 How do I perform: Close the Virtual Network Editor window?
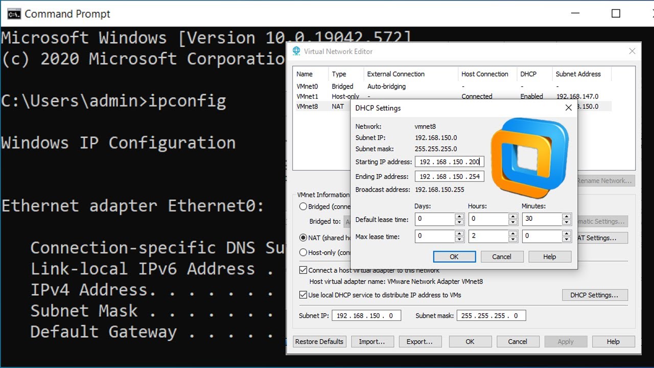point(632,51)
